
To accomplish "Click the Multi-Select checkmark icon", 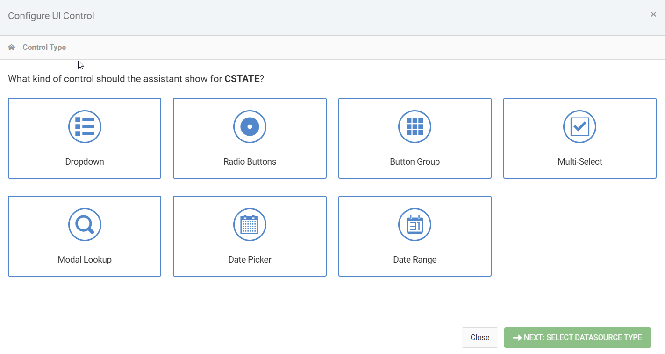I will (579, 126).
